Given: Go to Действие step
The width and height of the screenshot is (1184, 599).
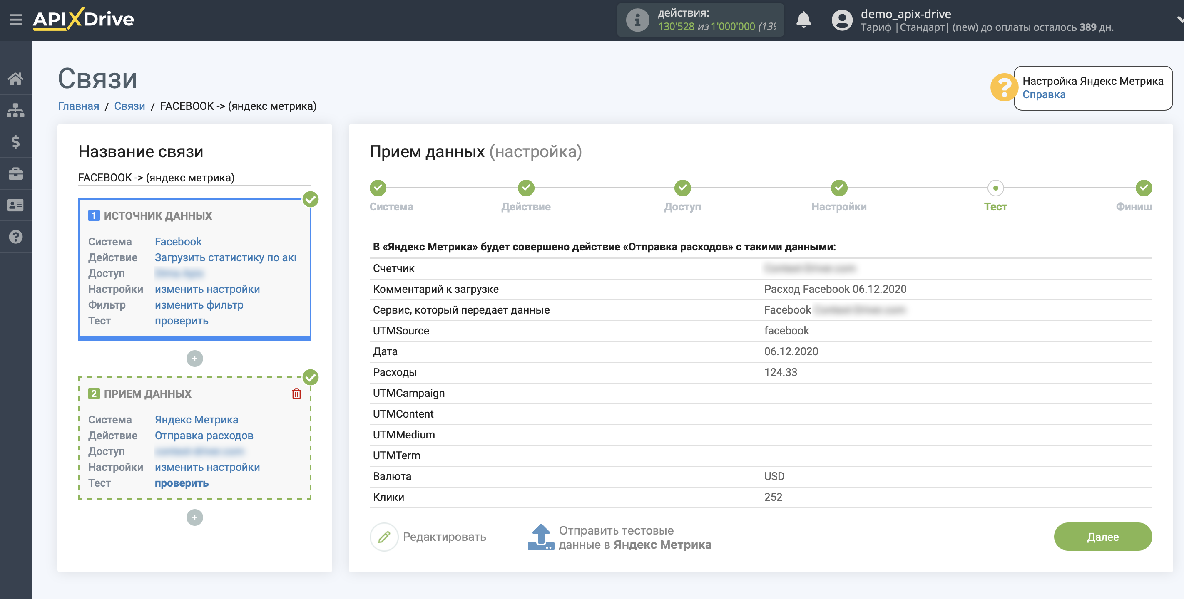Looking at the screenshot, I should (x=526, y=188).
